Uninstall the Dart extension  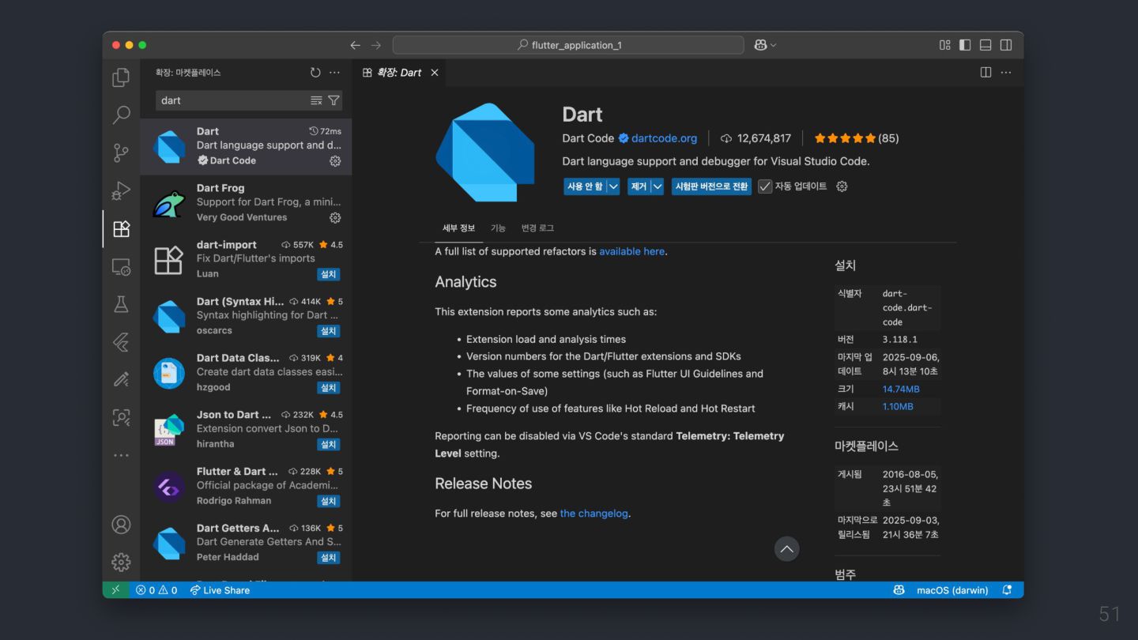click(x=639, y=186)
